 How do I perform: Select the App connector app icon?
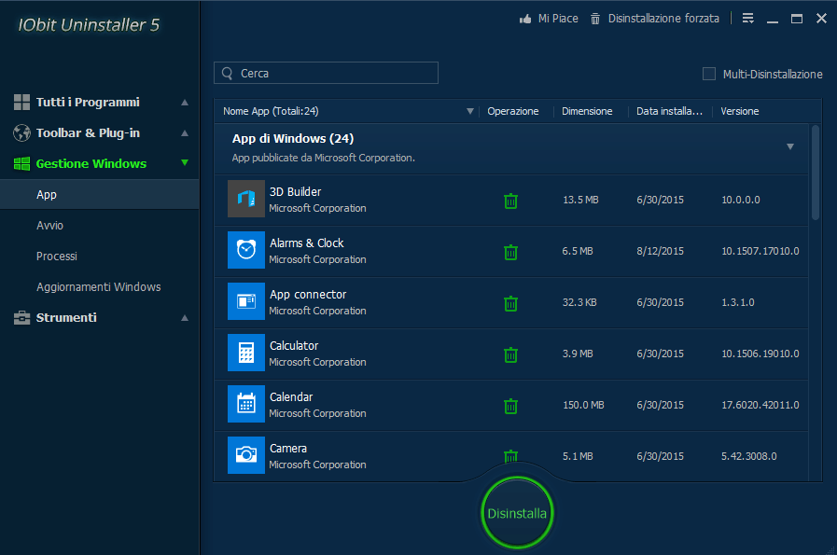click(246, 301)
